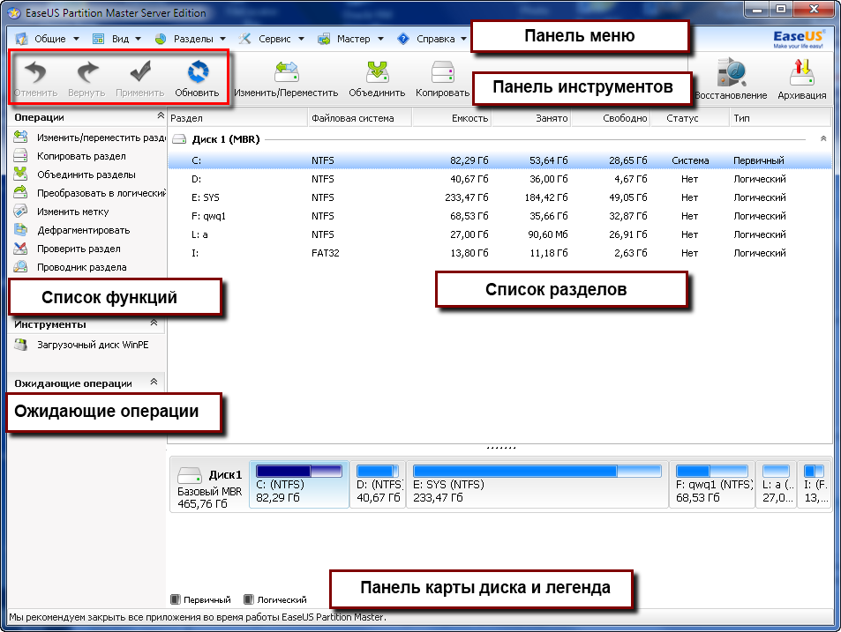Refresh disks with the Обновить icon
This screenshot has height=632, width=841.
pos(198,72)
